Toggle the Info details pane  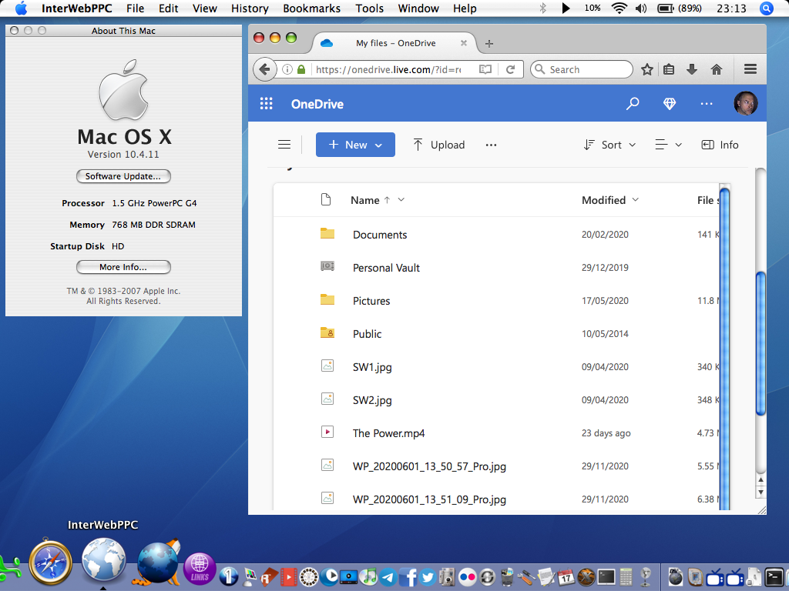[720, 145]
